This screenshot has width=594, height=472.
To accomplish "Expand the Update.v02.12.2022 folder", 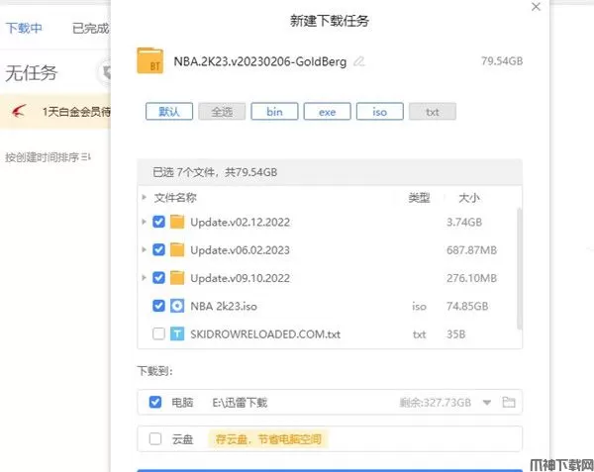I will (144, 222).
